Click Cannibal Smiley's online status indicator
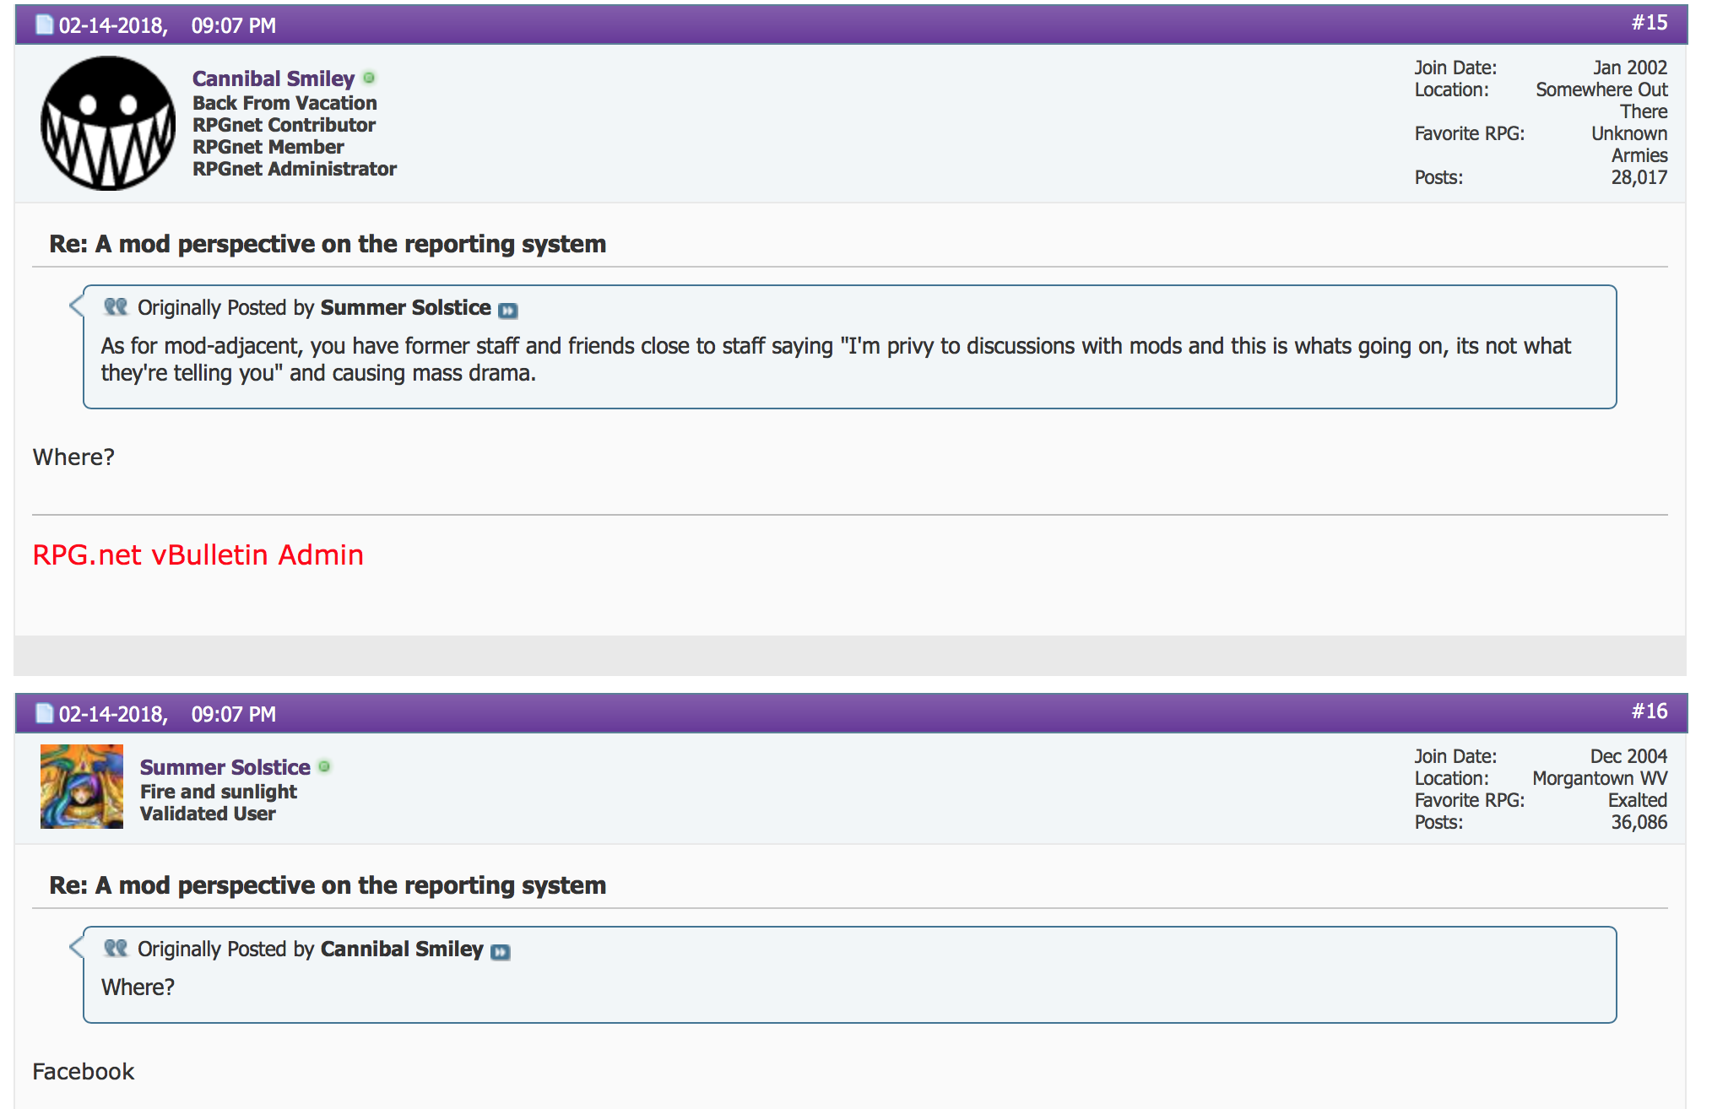Image resolution: width=1712 pixels, height=1109 pixels. (369, 78)
